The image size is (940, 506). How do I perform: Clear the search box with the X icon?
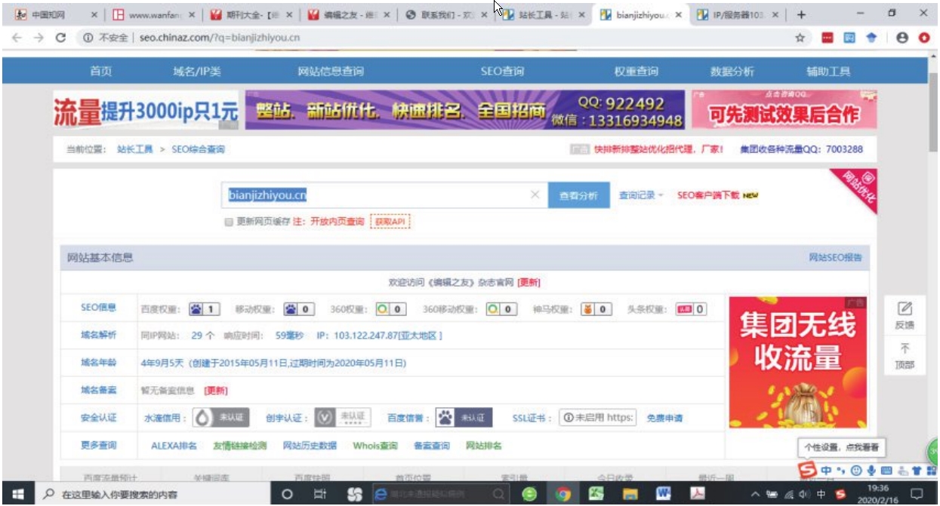(x=535, y=195)
